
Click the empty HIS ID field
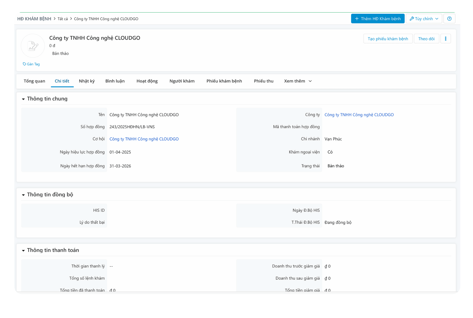pyautogui.click(x=171, y=210)
